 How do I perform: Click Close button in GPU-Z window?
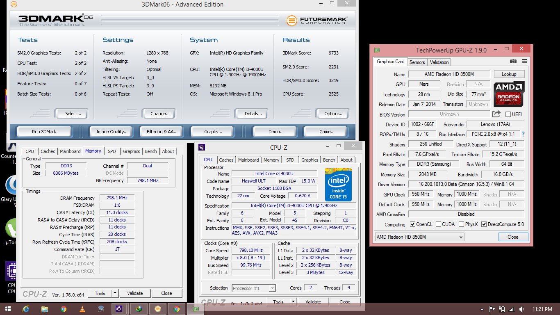tap(513, 237)
